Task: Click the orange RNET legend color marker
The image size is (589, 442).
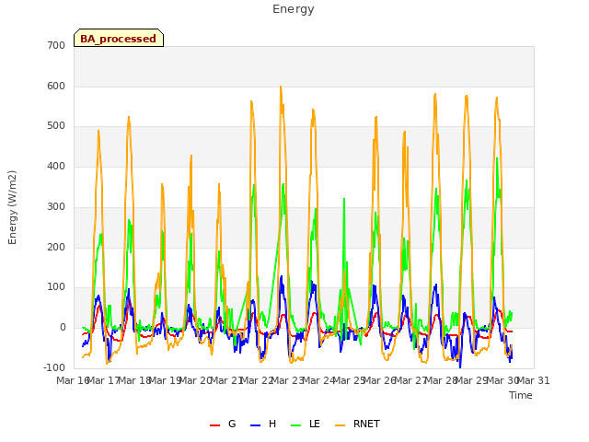Action: [340, 425]
